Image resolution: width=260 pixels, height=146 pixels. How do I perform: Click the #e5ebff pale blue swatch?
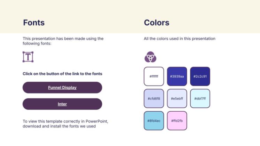tap(177, 98)
